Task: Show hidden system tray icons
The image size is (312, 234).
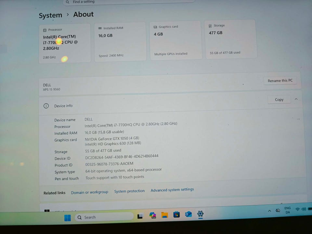Action: click(x=269, y=211)
